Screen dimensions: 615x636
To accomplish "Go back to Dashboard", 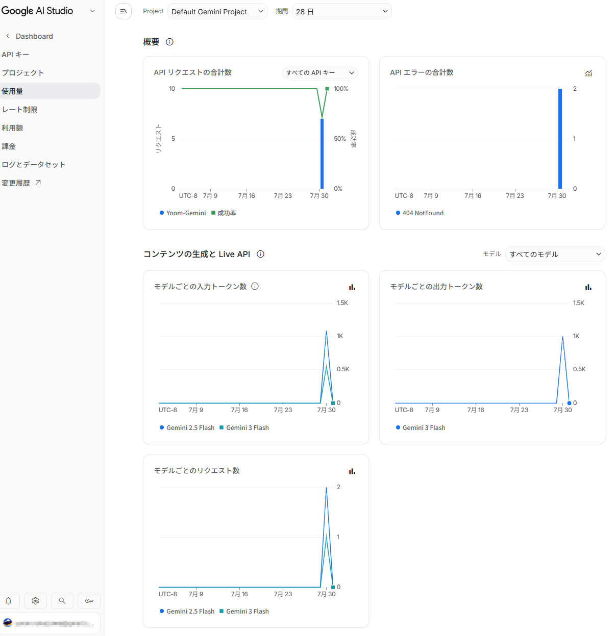I will pos(34,36).
